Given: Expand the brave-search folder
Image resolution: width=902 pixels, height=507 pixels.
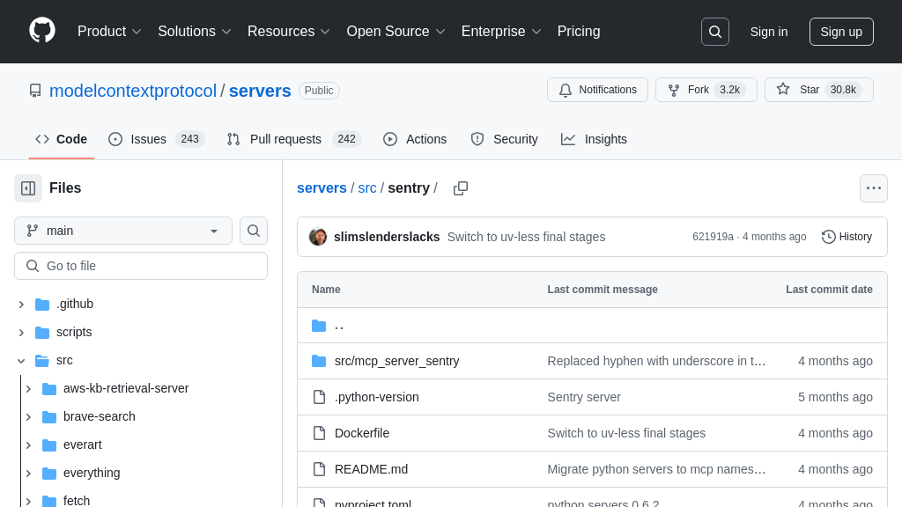Looking at the screenshot, I should point(28,417).
